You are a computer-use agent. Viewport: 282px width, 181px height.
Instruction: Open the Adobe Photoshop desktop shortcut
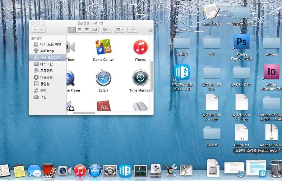coord(241,42)
